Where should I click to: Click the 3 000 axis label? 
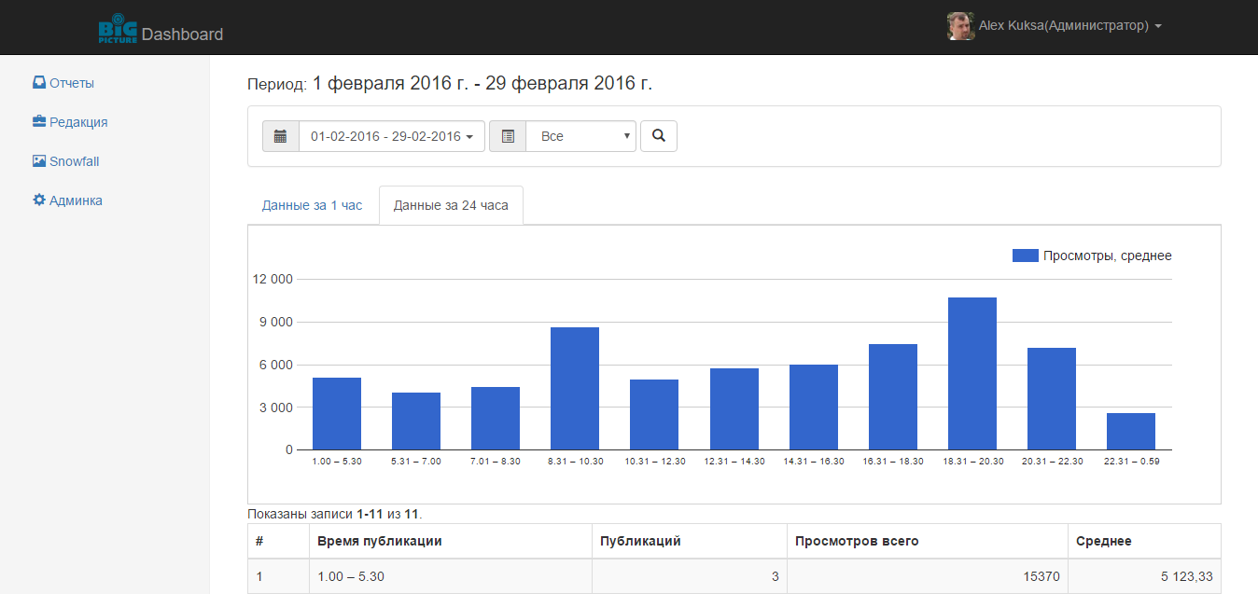coord(276,408)
